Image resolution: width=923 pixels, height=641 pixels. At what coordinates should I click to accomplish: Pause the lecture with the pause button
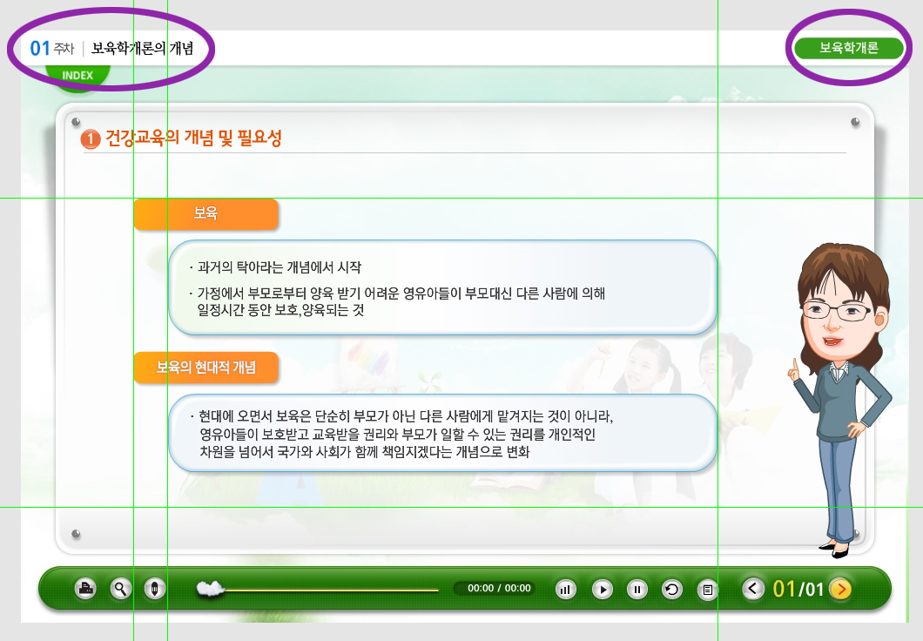[x=637, y=590]
